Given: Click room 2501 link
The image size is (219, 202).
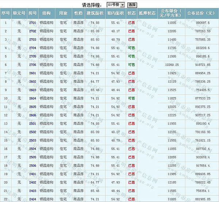Looking at the screenshot, I should pyautogui.click(x=33, y=123).
